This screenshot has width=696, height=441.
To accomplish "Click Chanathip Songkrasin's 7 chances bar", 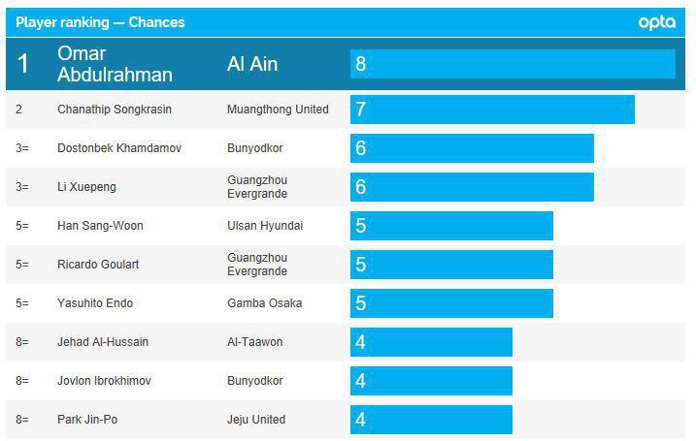I will click(x=492, y=110).
